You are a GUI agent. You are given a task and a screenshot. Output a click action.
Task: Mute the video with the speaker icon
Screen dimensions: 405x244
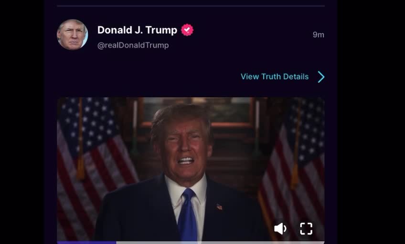point(280,229)
